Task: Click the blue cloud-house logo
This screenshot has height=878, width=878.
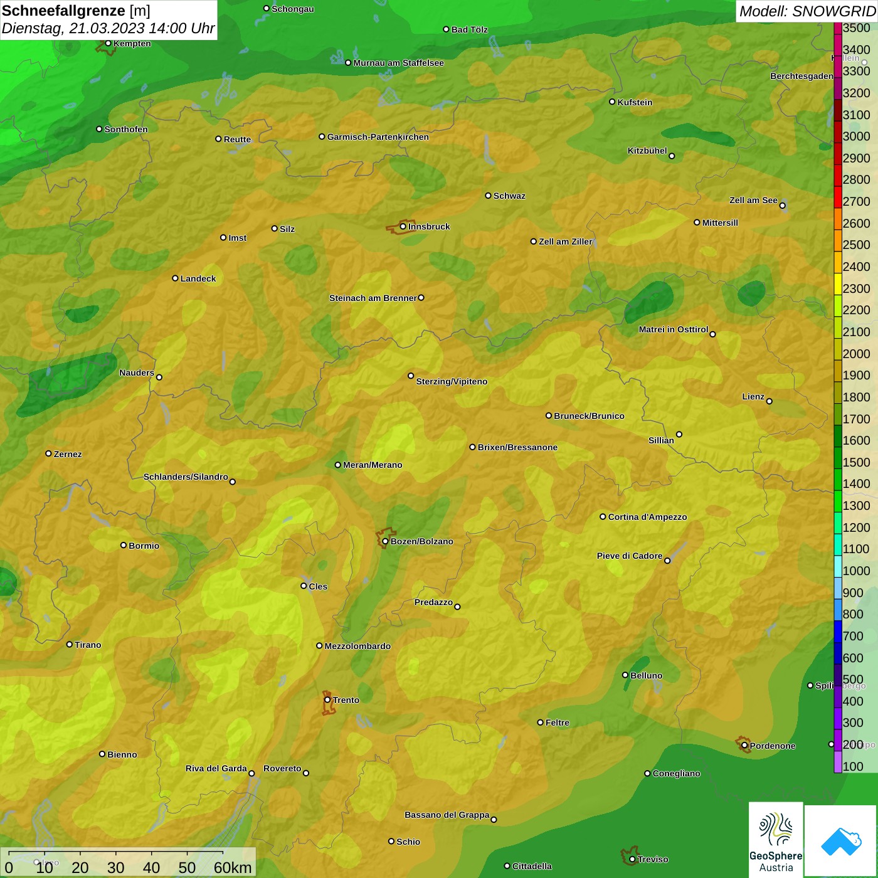Action: (x=841, y=841)
